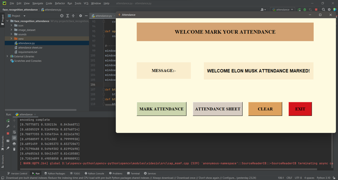Expand the icon folder
The width and height of the screenshot is (338, 180).
(11, 25)
